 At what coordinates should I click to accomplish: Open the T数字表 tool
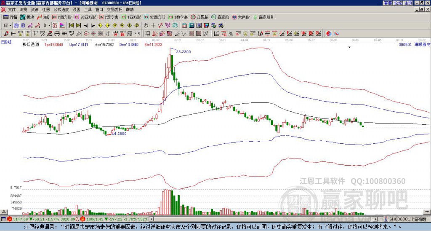[178, 17]
